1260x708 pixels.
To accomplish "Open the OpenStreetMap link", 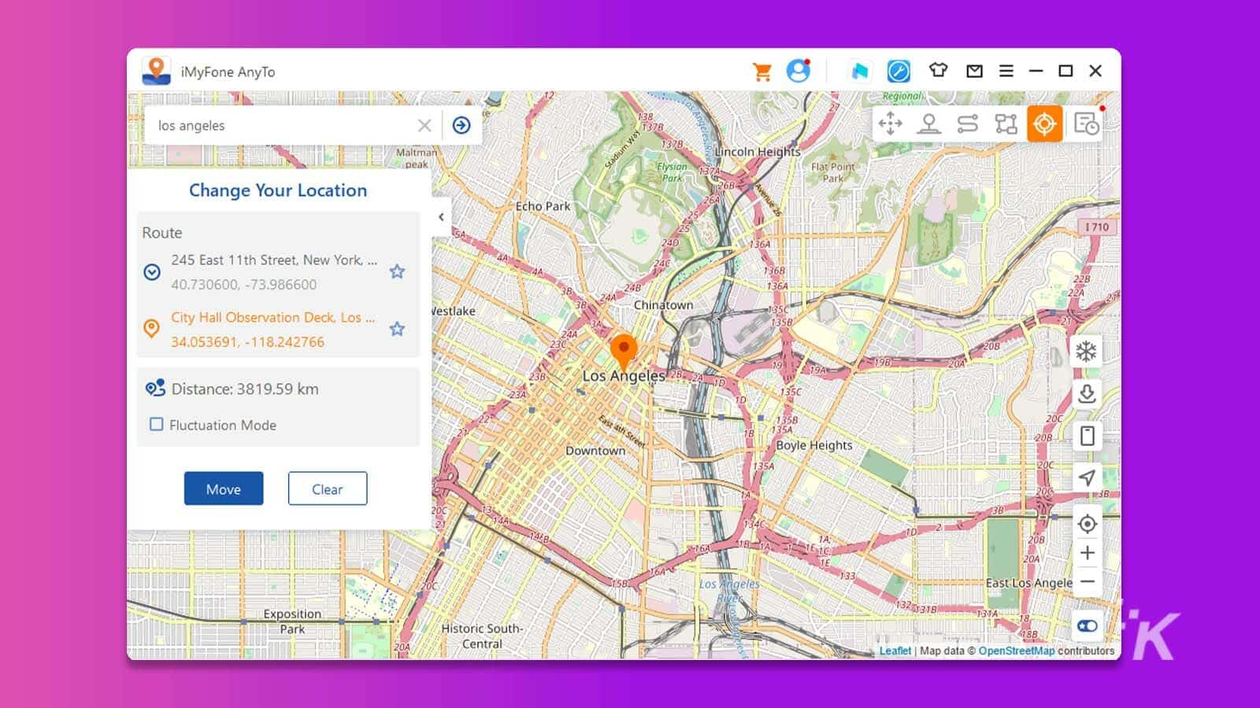I will 1017,651.
